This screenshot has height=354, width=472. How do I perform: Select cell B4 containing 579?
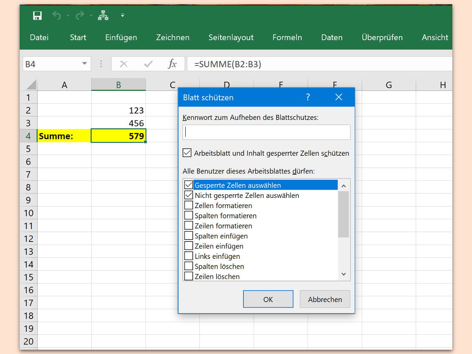118,136
